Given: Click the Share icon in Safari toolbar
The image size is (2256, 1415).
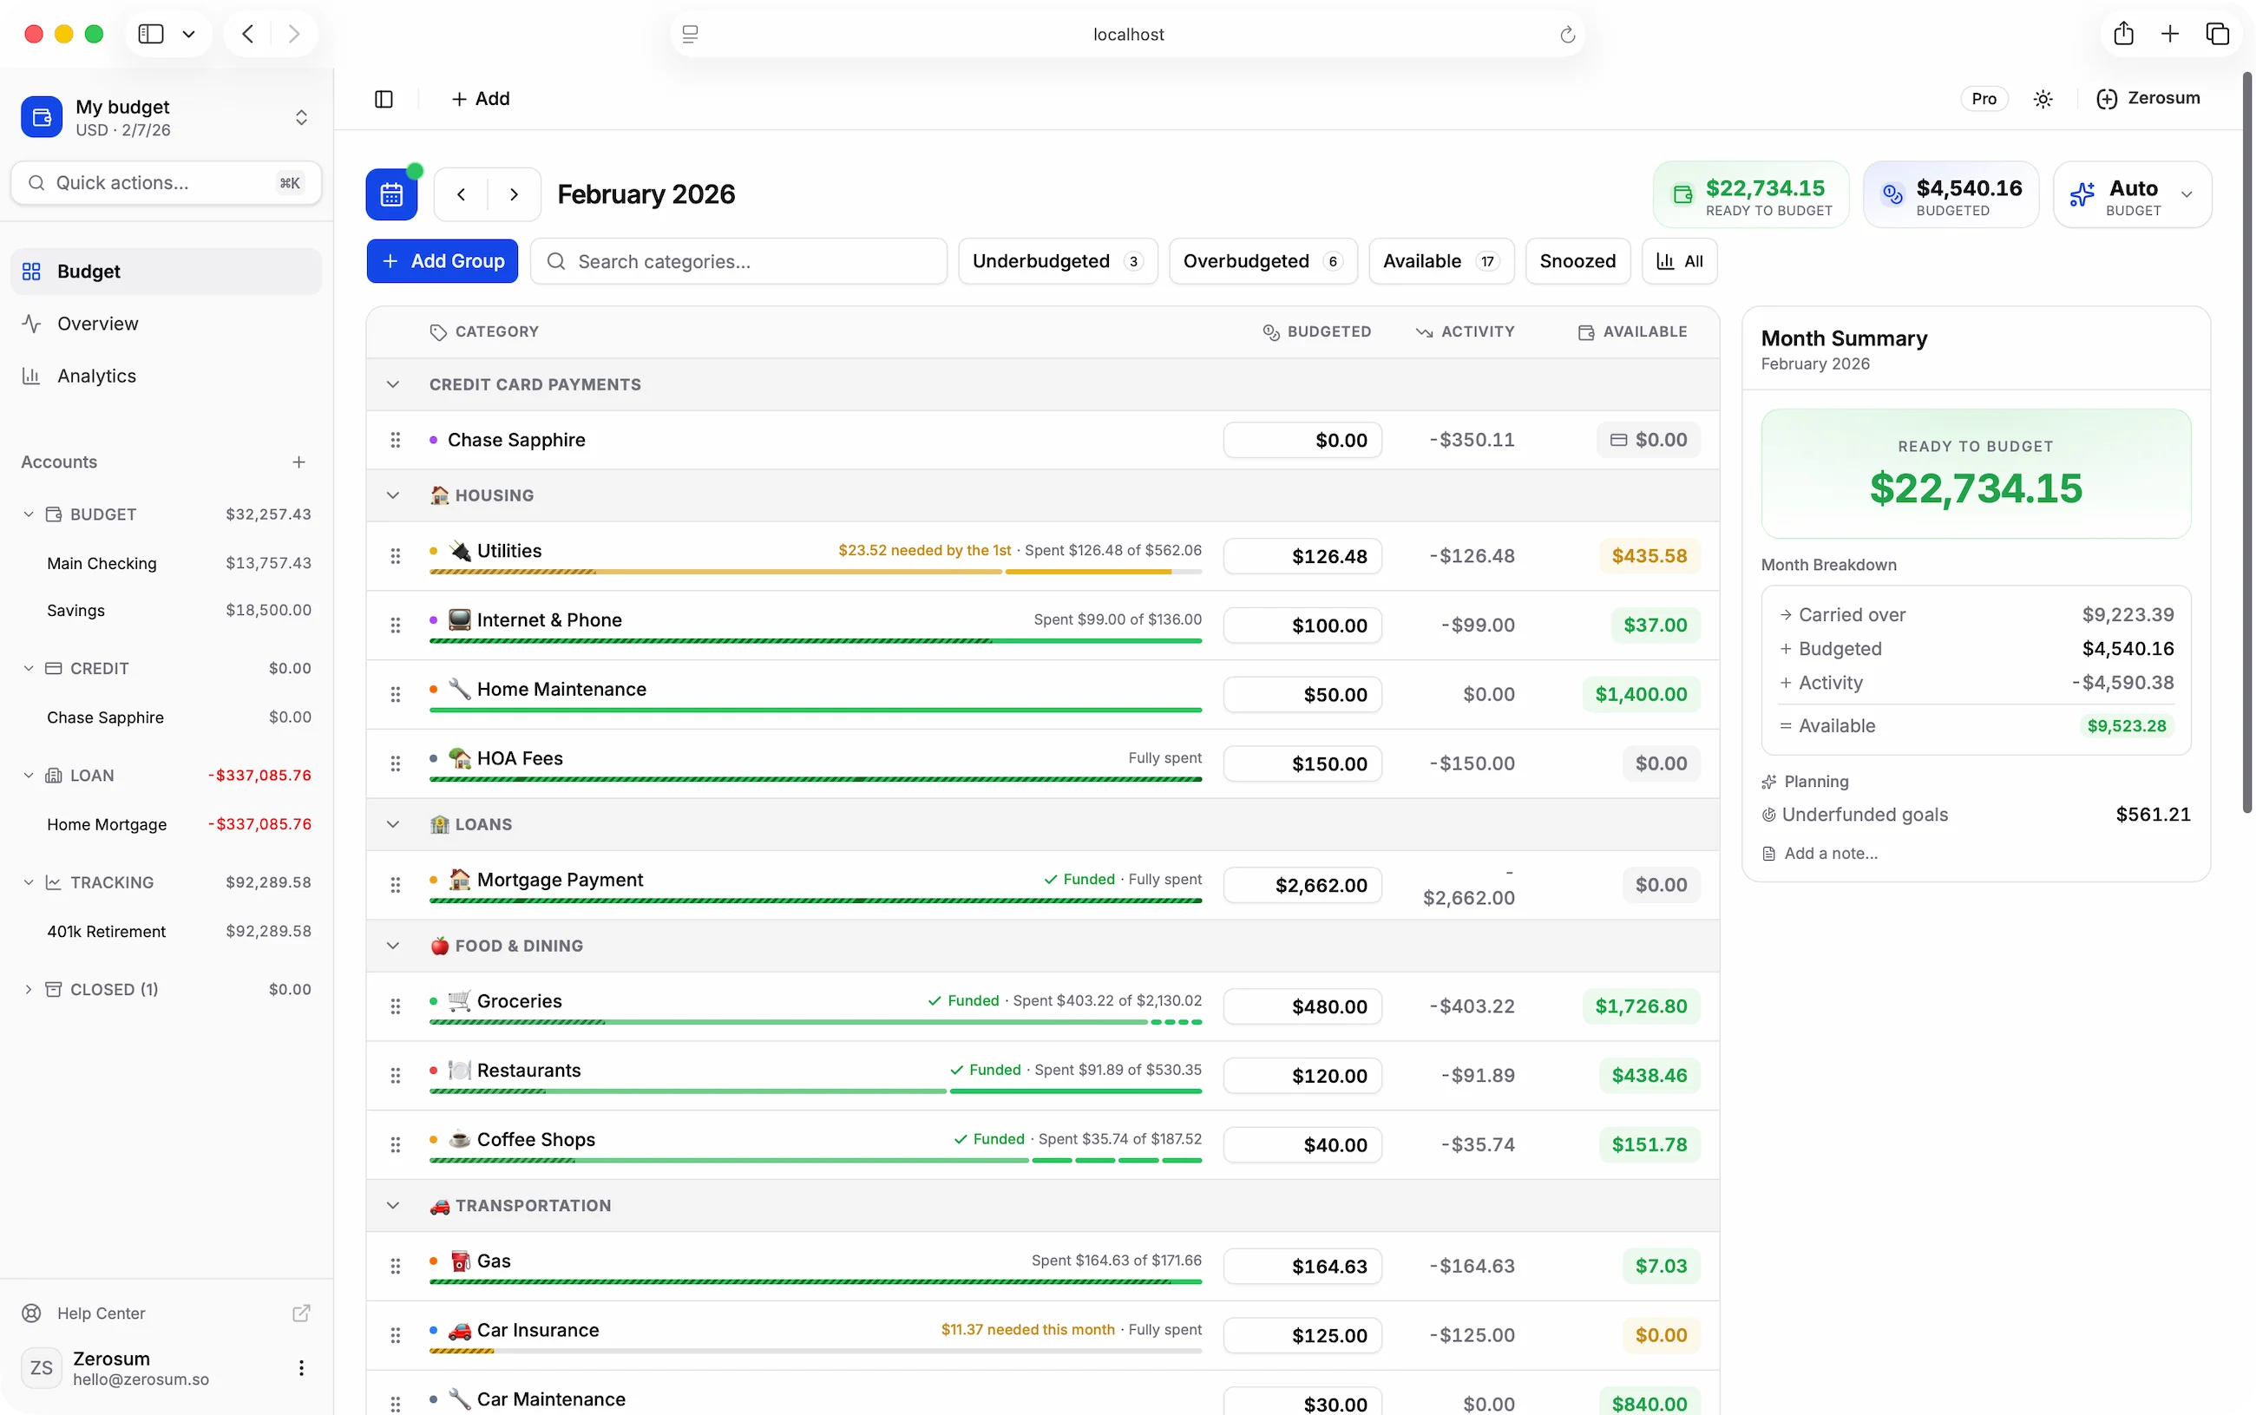Looking at the screenshot, I should click(2122, 33).
